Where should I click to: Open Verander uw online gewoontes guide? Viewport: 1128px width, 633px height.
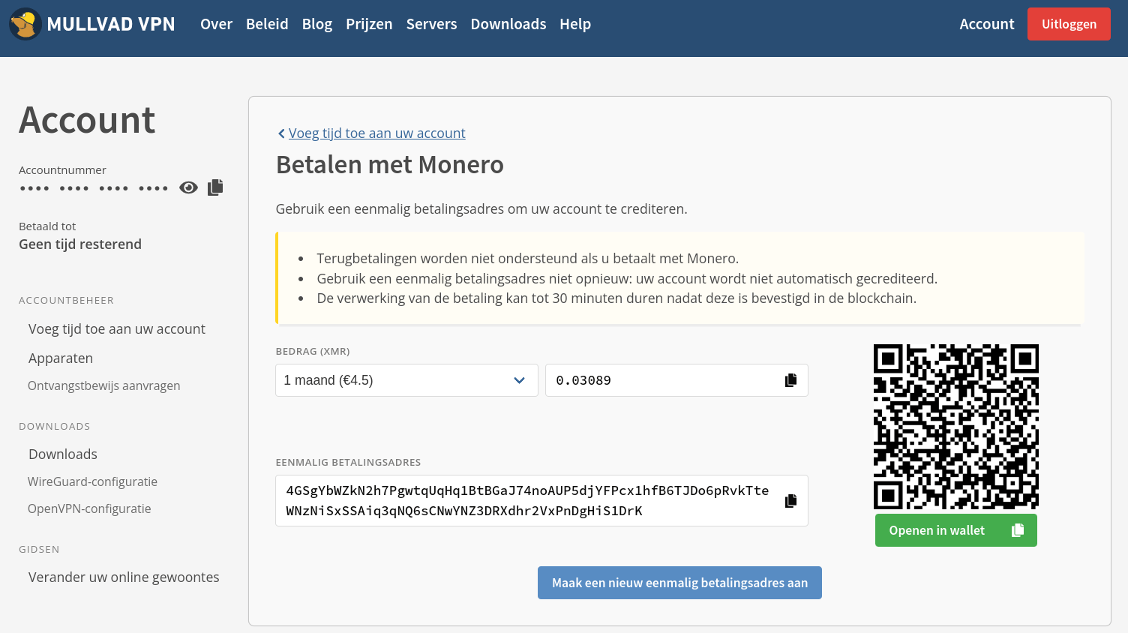point(124,577)
